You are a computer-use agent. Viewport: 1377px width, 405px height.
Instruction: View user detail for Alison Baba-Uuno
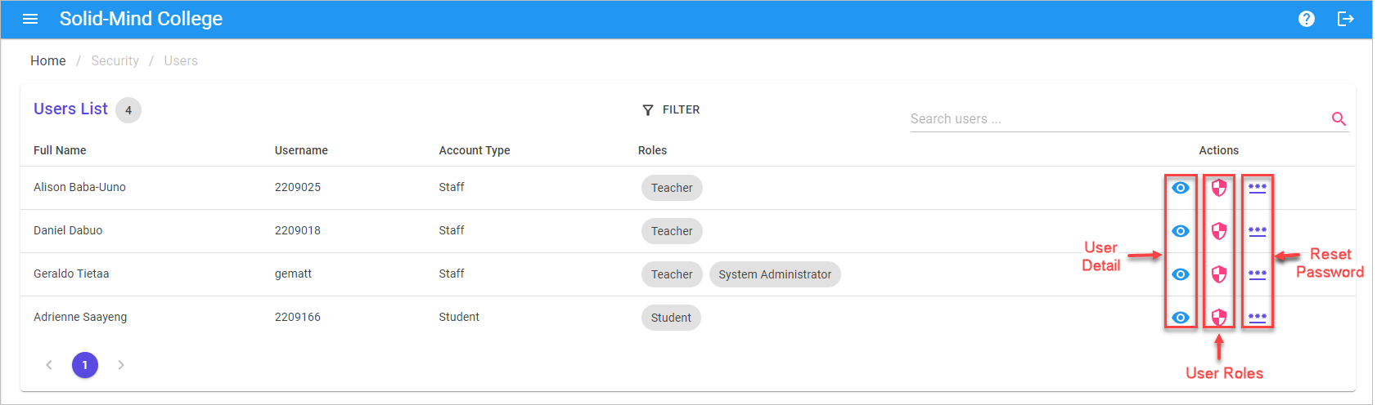(x=1181, y=188)
